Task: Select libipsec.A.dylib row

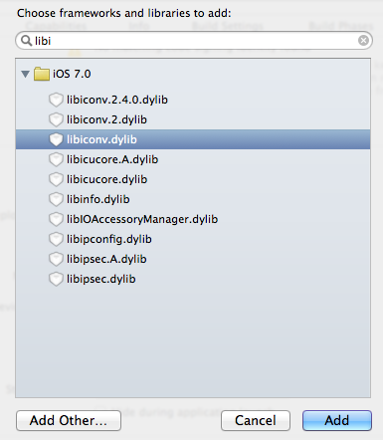Action: (193, 259)
